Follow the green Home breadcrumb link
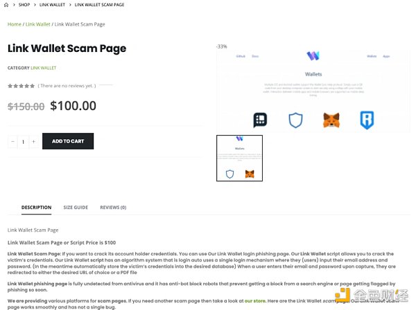This screenshot has height=310, width=416. click(15, 24)
